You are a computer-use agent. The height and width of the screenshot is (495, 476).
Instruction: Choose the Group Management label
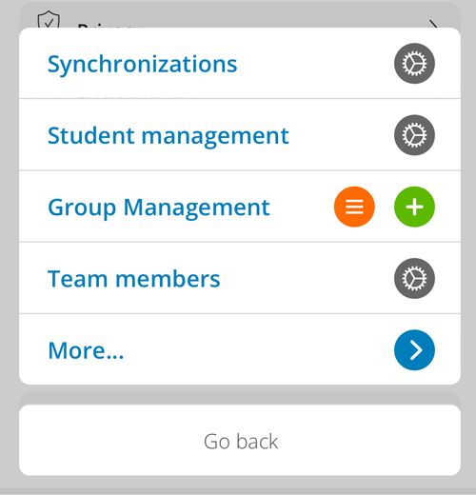tap(159, 208)
